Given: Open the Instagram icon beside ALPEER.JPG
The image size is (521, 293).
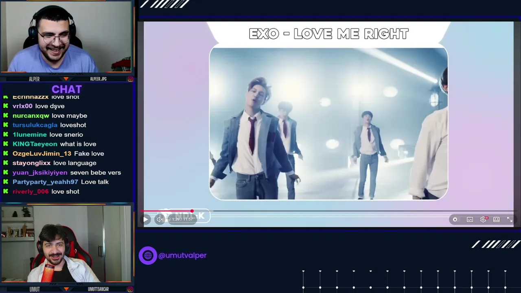Looking at the screenshot, I should pyautogui.click(x=130, y=79).
